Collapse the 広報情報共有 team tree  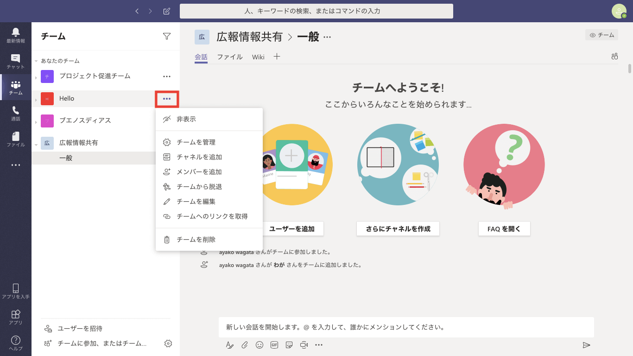[36, 144]
